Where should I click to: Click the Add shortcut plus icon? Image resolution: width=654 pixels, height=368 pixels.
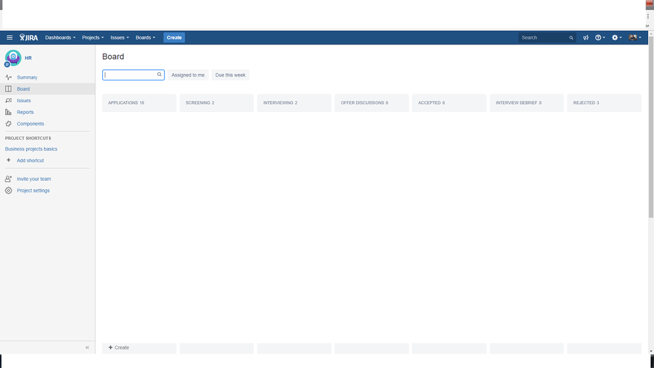[9, 160]
